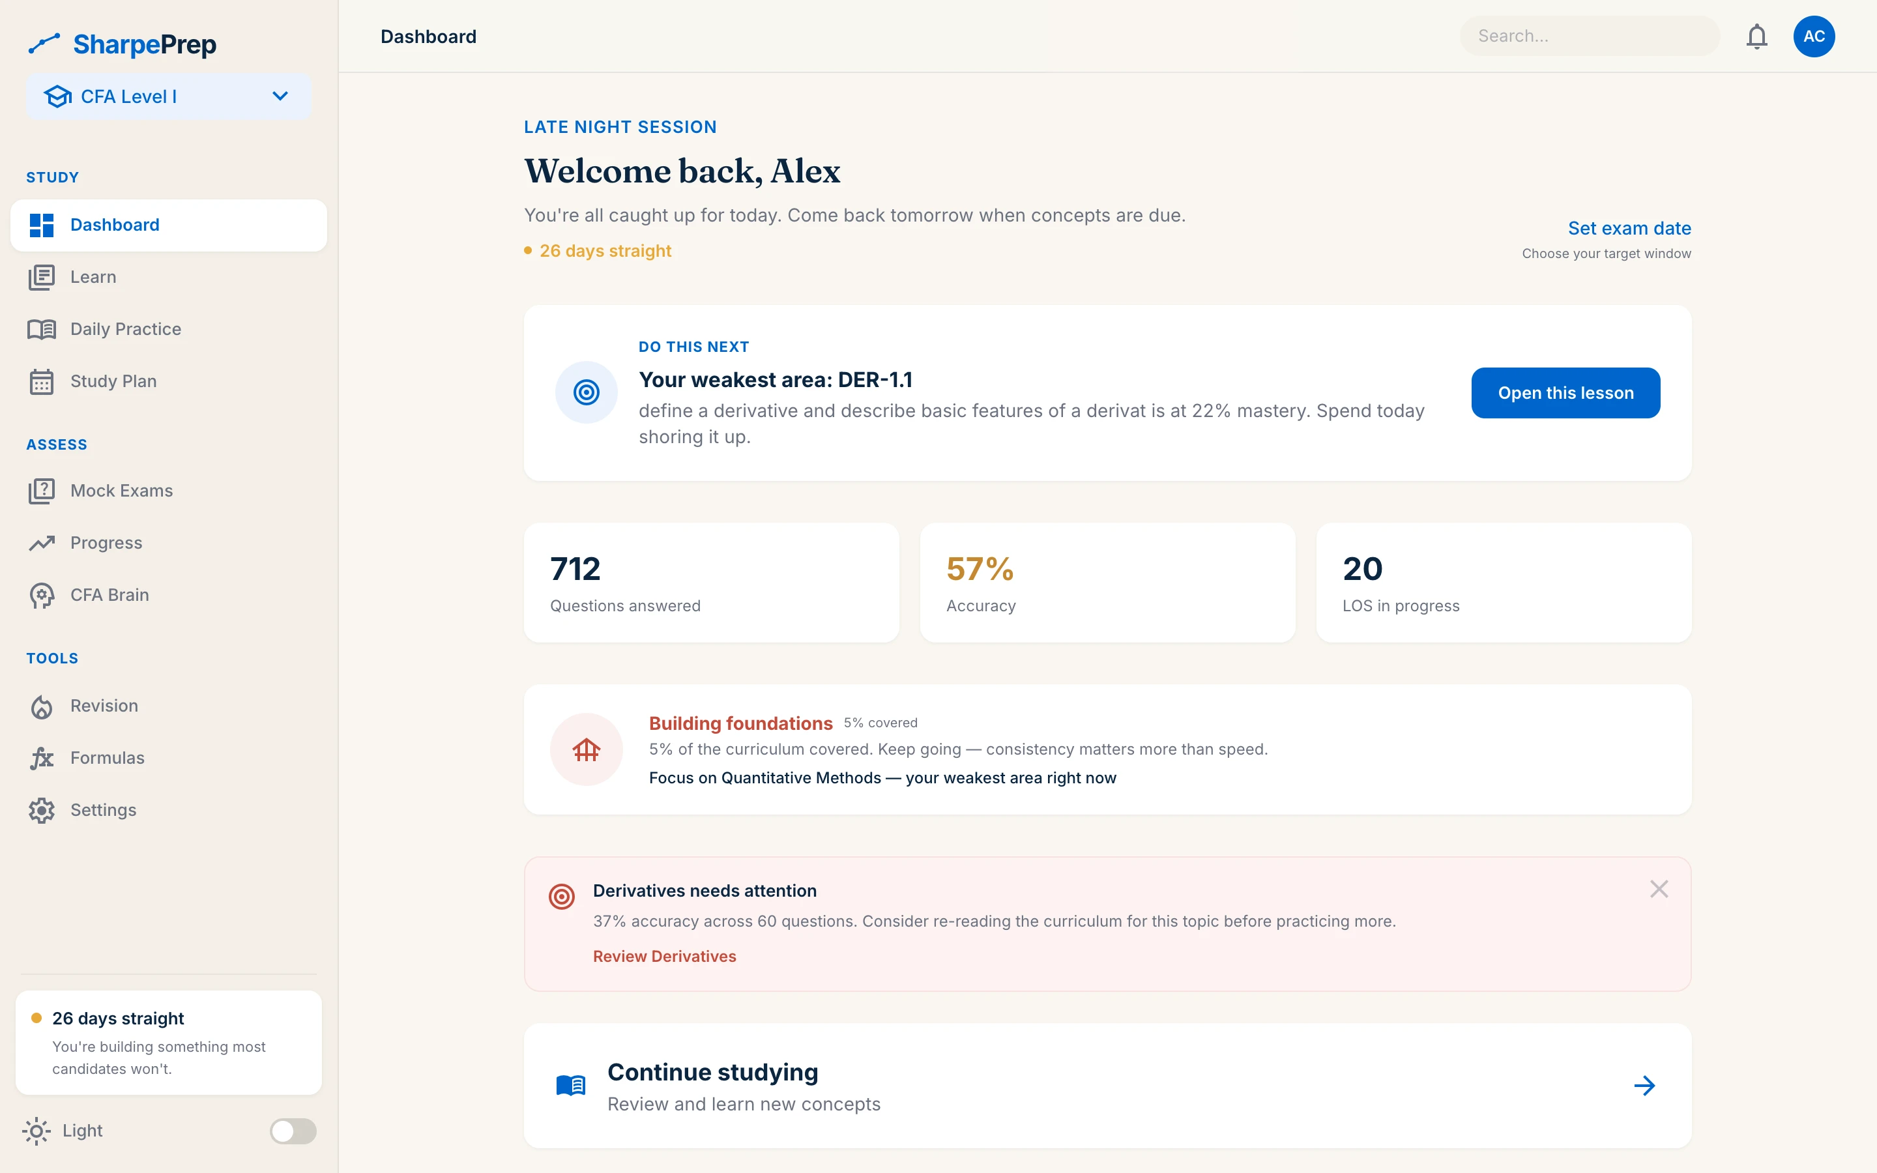This screenshot has height=1173, width=1877.
Task: Click the Study Plan calendar icon
Action: tap(41, 381)
